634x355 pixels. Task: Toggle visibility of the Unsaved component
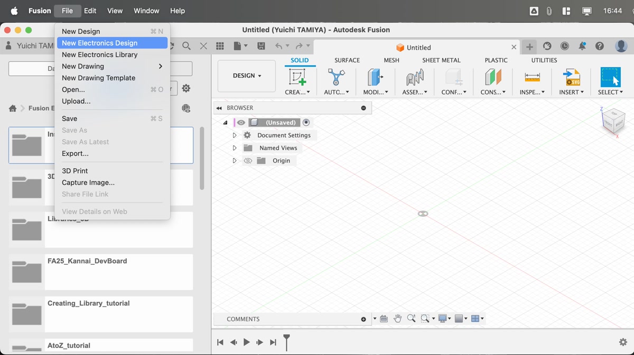(241, 122)
